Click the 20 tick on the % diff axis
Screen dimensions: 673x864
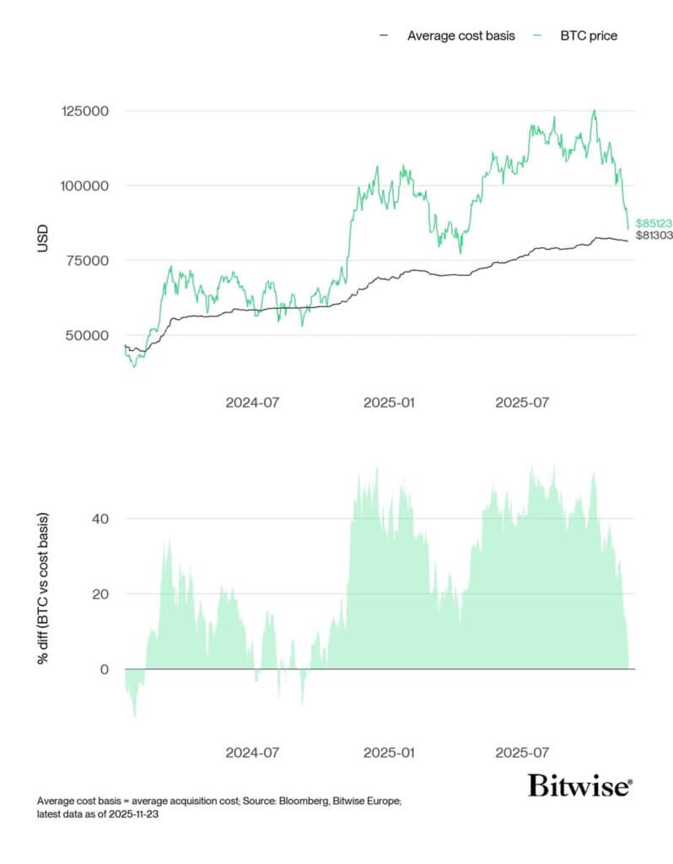tap(101, 594)
